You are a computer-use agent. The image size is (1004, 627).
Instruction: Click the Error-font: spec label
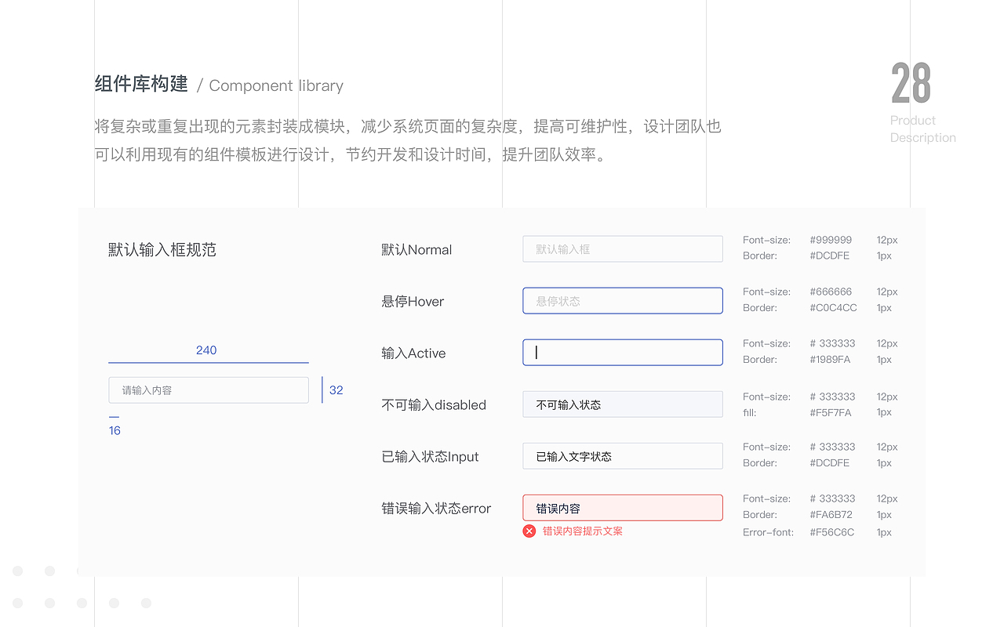(768, 532)
